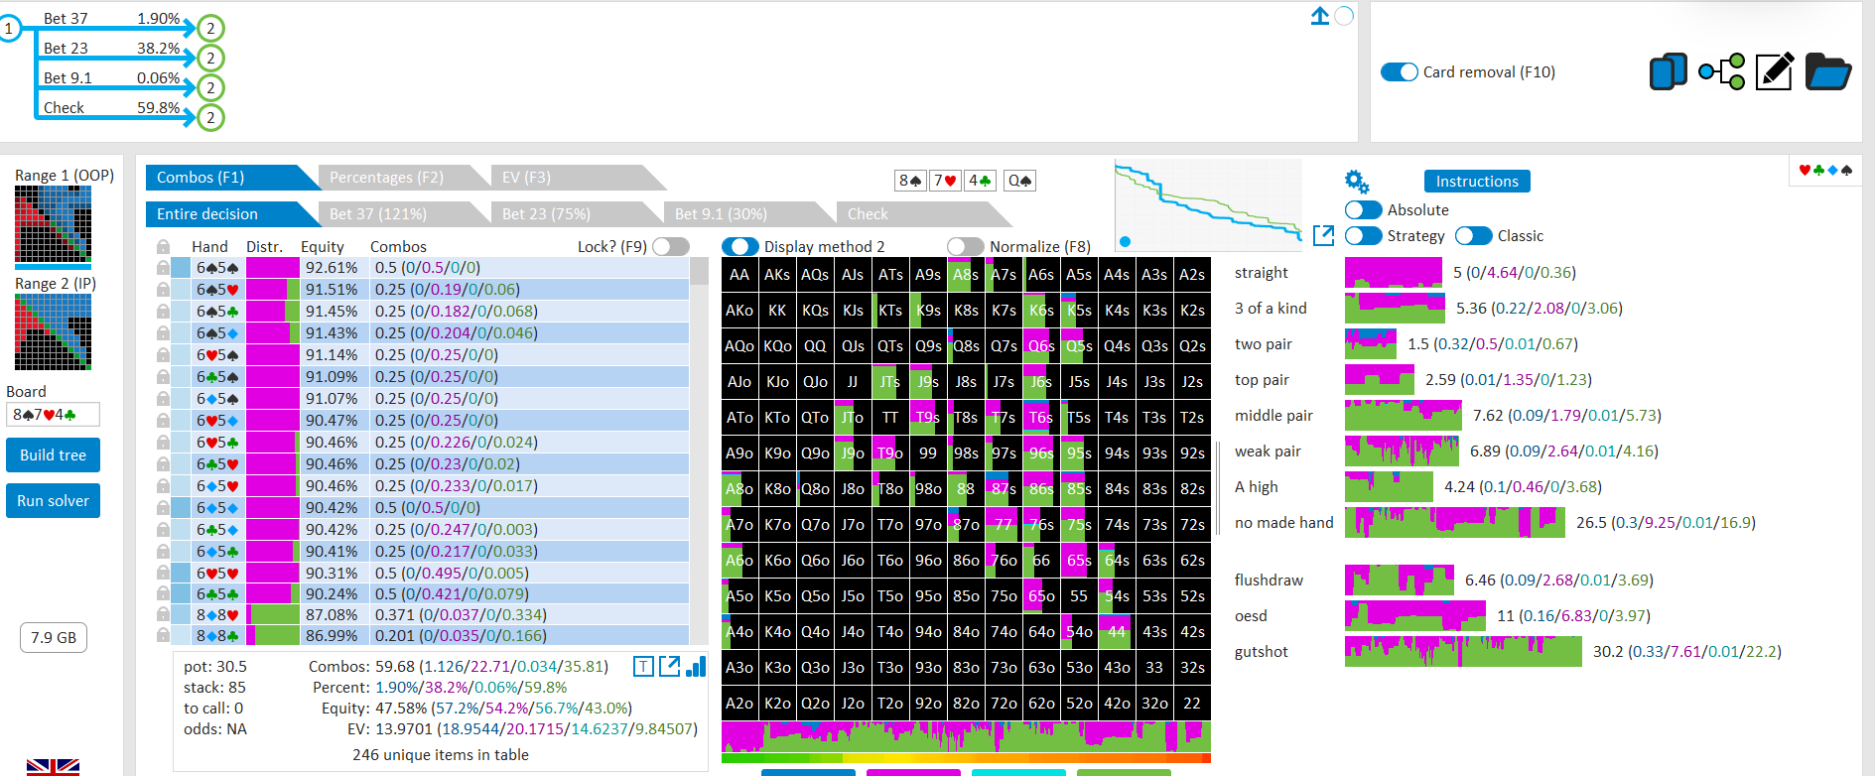
Task: Click the upload arrow icon above the tree
Action: 1319,16
